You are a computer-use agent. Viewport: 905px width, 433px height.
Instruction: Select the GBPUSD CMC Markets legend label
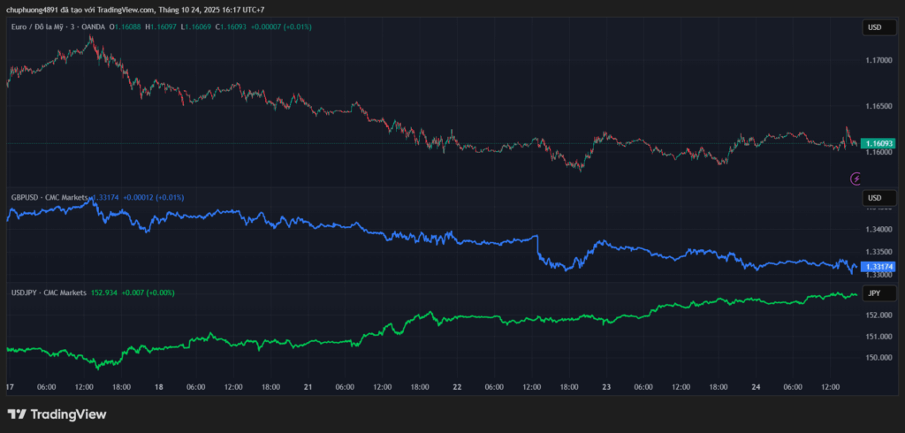49,197
